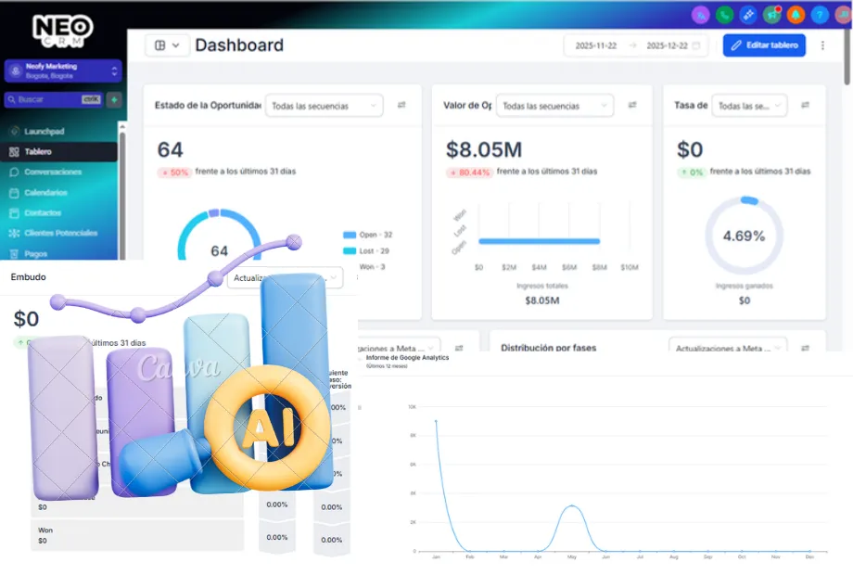
Task: Click the purple translate icon in top bar
Action: coord(701,15)
